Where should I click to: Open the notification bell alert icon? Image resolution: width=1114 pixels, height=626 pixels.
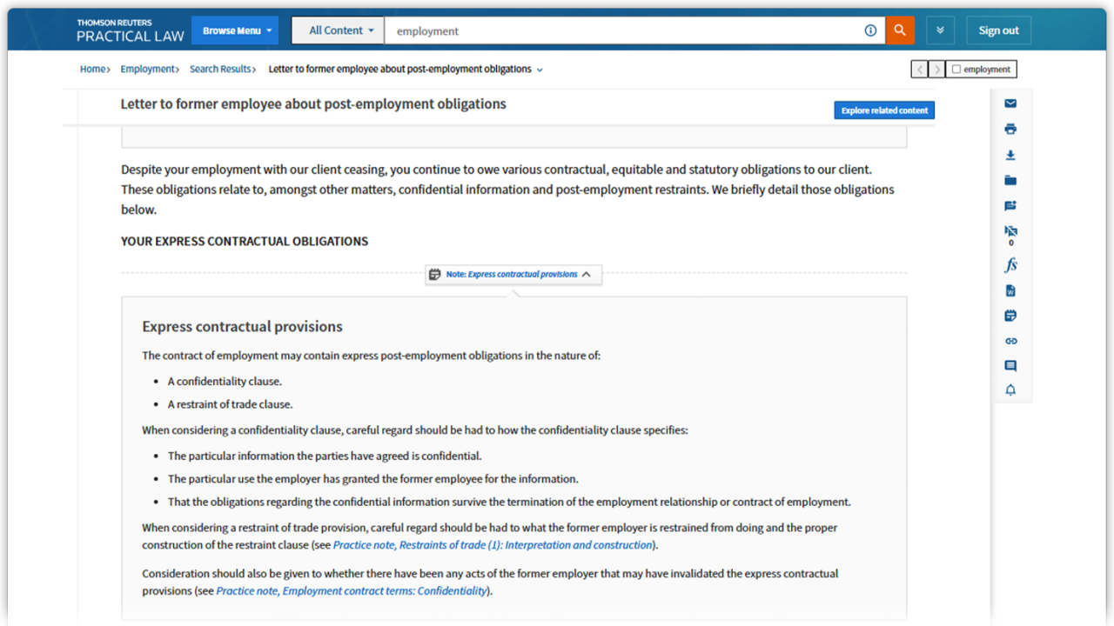click(1010, 390)
